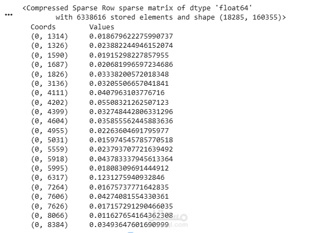The width and height of the screenshot is (335, 233).
Task: Click the Coords column header
Action: (x=43, y=27)
